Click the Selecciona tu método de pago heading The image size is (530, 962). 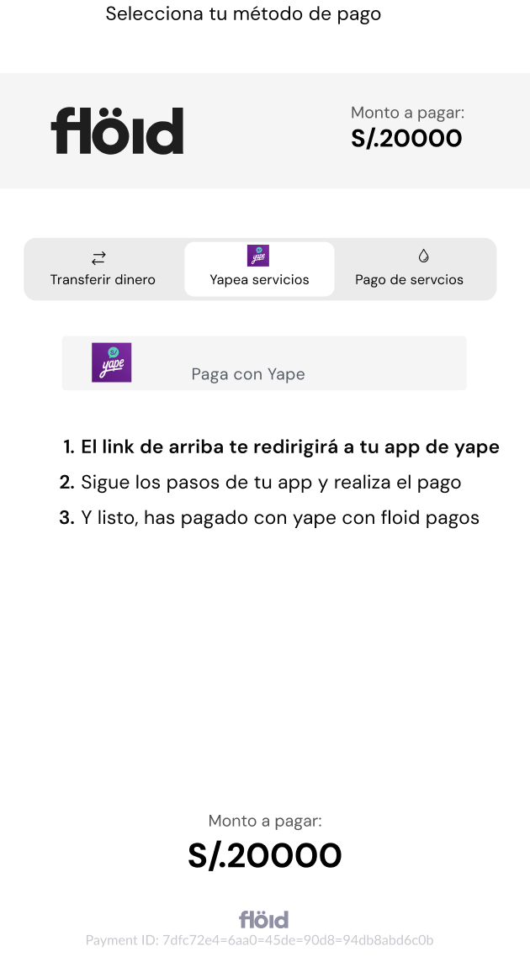pyautogui.click(x=243, y=13)
